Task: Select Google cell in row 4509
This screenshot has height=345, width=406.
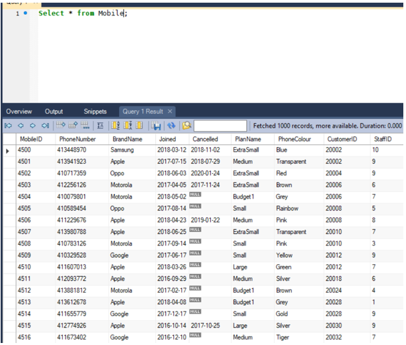Action: tap(119, 255)
